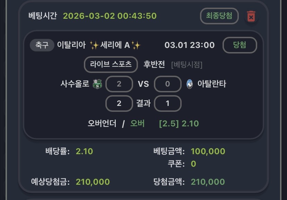
Task: Click Sassuolo's bet-time score box showing 2
Action: click(x=119, y=84)
